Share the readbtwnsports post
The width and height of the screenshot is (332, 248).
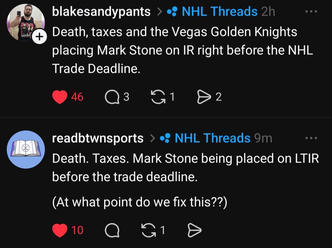tap(194, 230)
